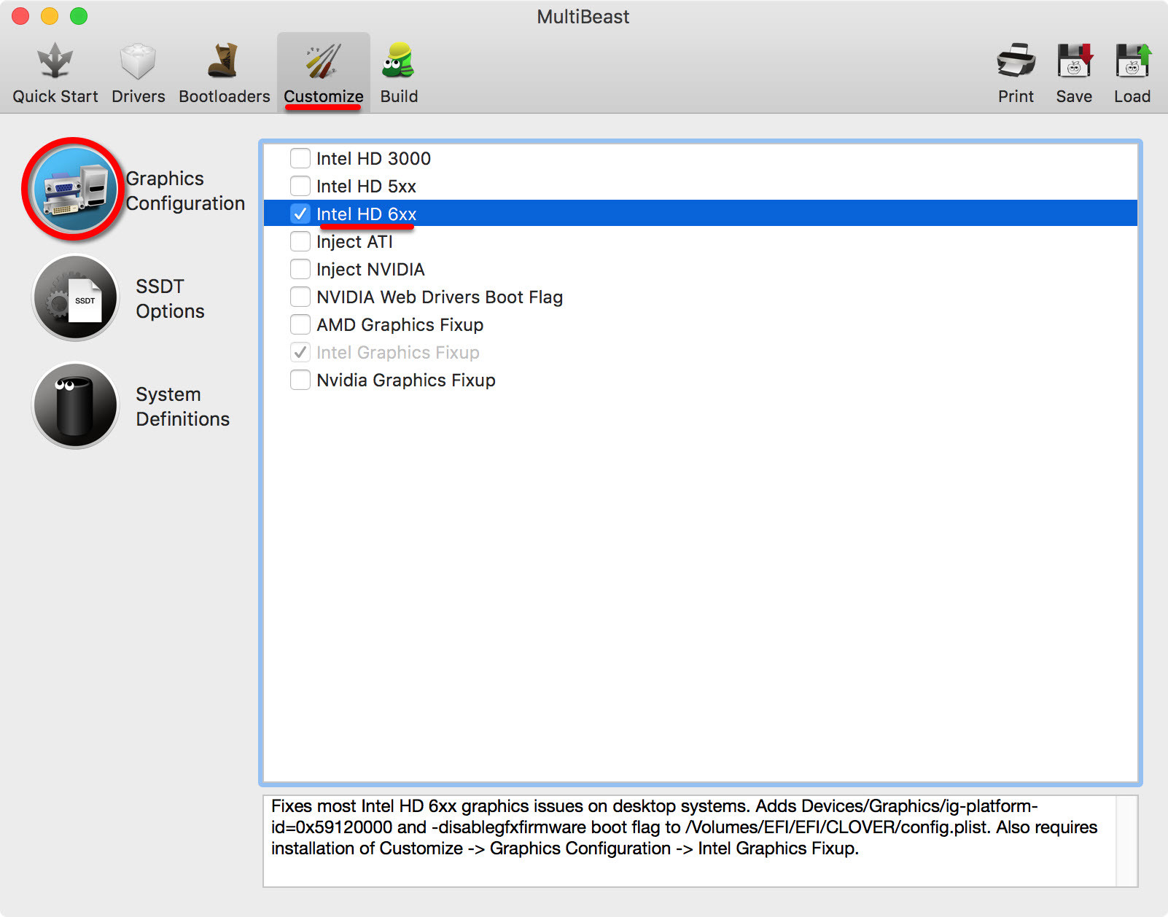Image resolution: width=1168 pixels, height=917 pixels.
Task: Check the AMD Graphics Fixup checkbox
Action: 300,324
